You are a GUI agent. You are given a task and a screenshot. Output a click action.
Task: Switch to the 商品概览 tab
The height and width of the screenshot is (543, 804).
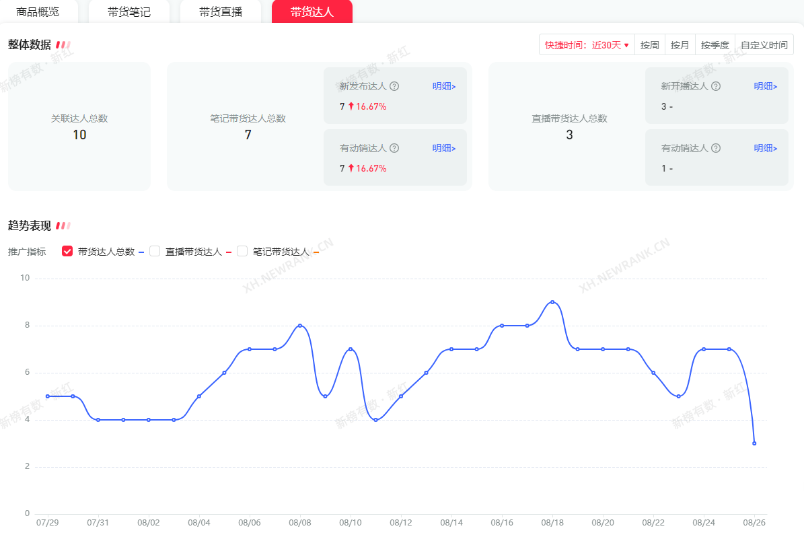coord(38,12)
